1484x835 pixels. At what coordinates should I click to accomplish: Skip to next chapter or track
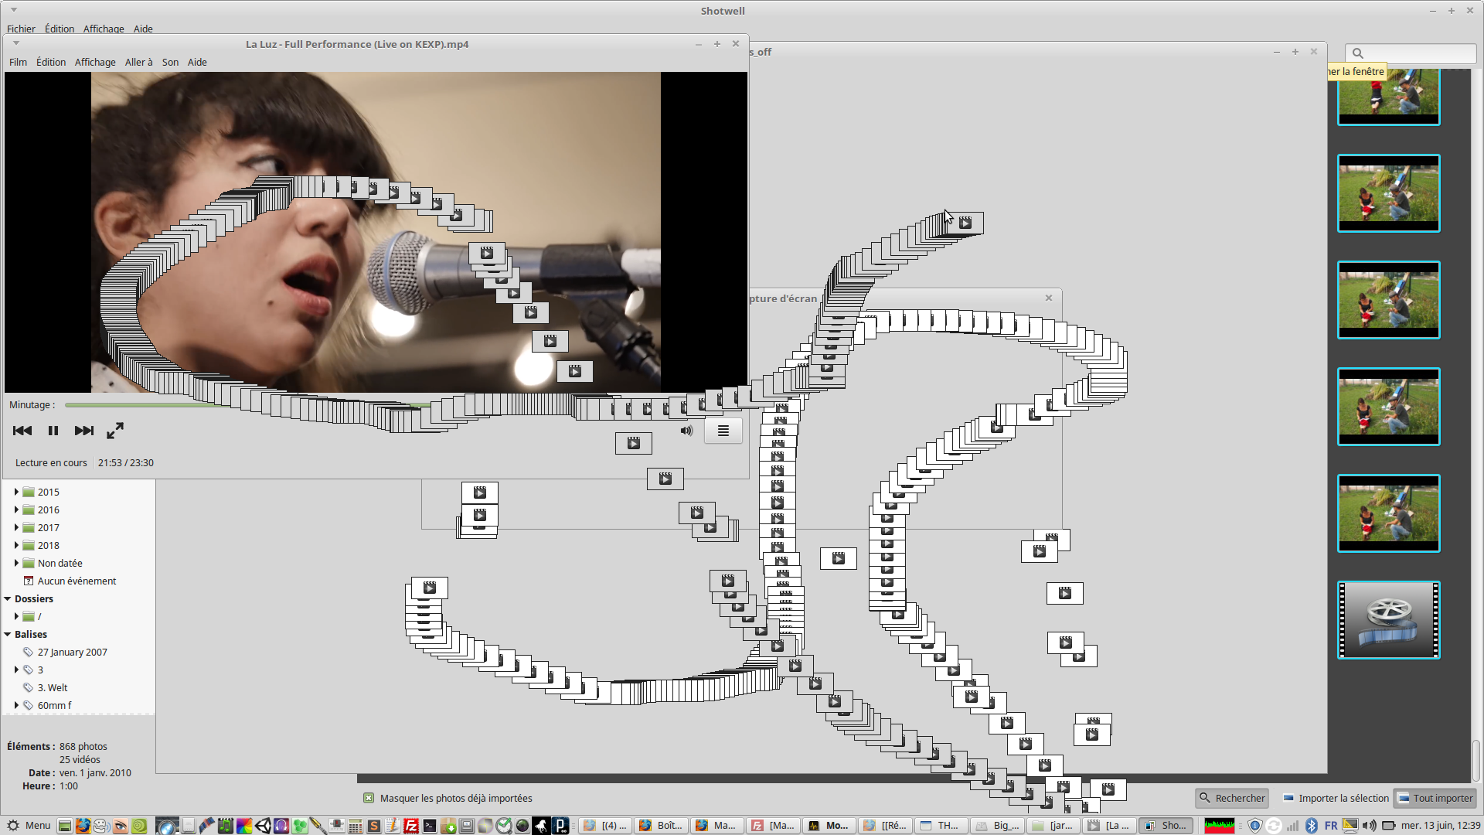coord(83,431)
